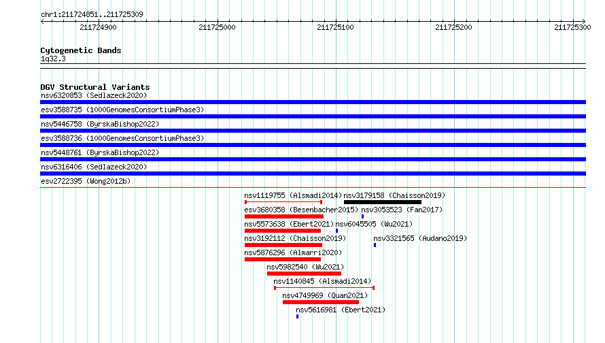Click the red bracketed line of nsv1119755

coord(283,202)
